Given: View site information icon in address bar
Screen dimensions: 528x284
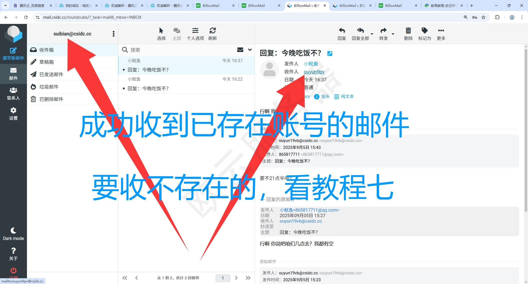Looking at the screenshot, I should coord(38,17).
